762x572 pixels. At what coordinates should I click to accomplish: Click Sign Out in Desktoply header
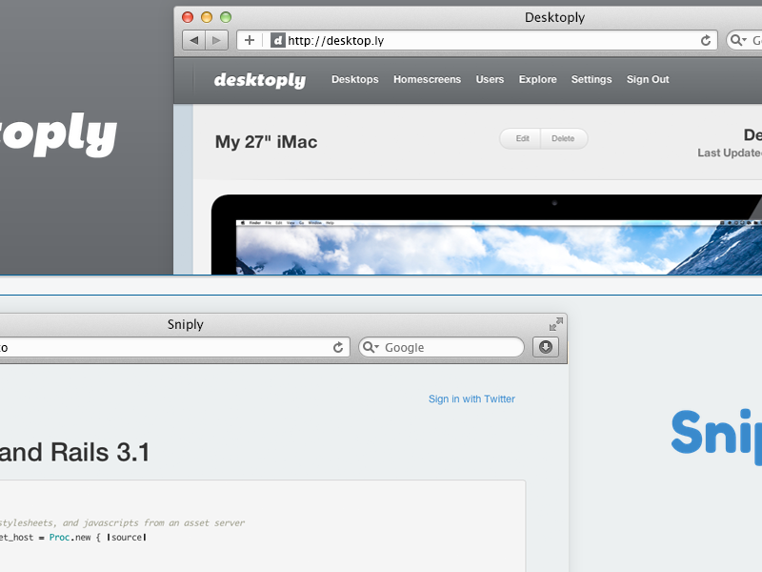coord(648,79)
